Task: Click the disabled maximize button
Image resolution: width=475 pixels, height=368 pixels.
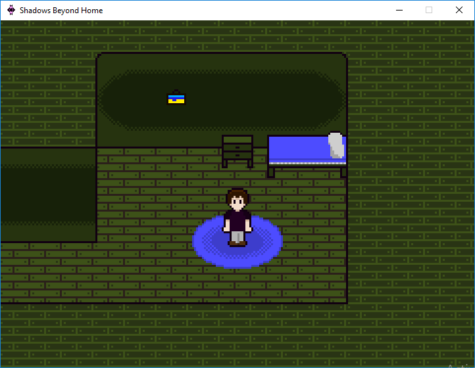Action: click(429, 10)
